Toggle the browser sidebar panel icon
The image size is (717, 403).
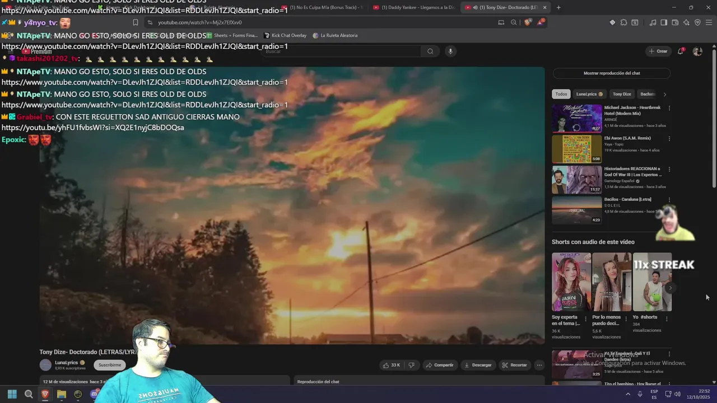pos(664,22)
